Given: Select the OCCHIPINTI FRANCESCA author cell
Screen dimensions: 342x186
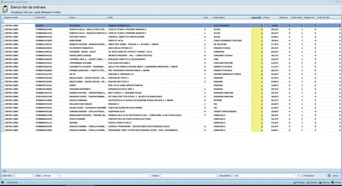Looking at the screenshot, I should (88, 48).
